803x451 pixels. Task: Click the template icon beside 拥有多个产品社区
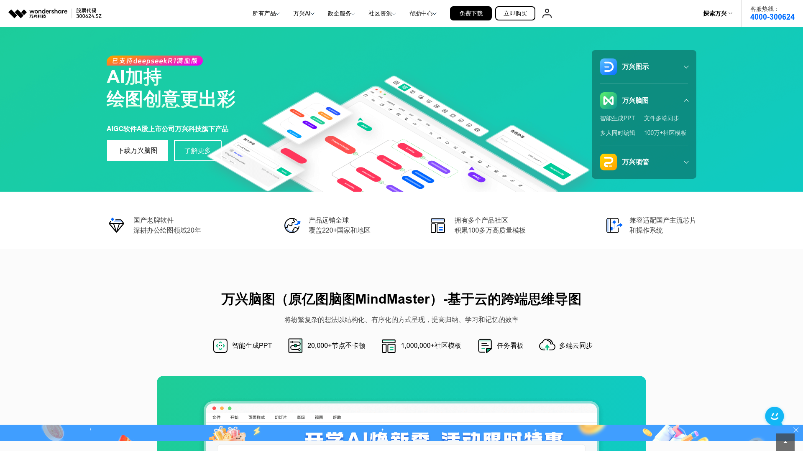tap(438, 225)
